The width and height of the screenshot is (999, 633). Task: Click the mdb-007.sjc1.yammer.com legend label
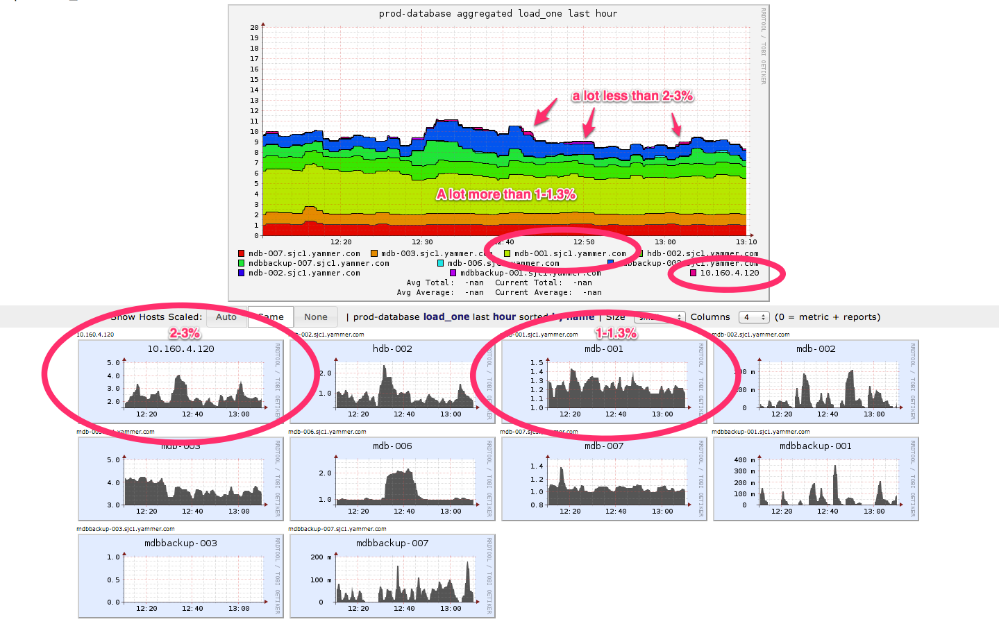pyautogui.click(x=304, y=254)
